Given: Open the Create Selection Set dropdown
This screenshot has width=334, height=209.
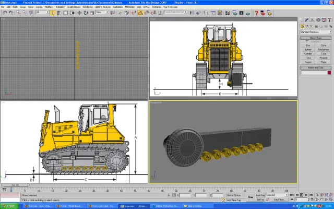Looking at the screenshot, I should (175, 12).
